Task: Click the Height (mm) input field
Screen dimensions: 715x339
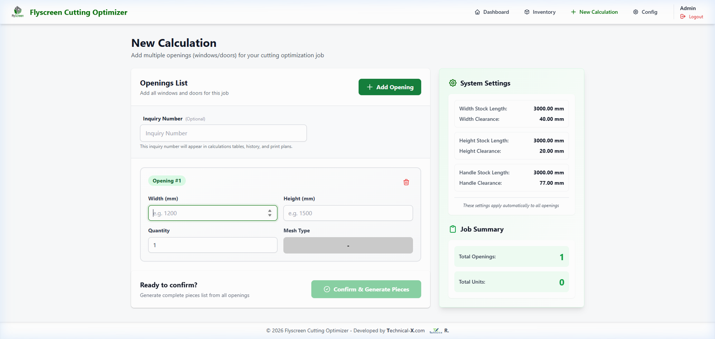Action: pos(348,213)
